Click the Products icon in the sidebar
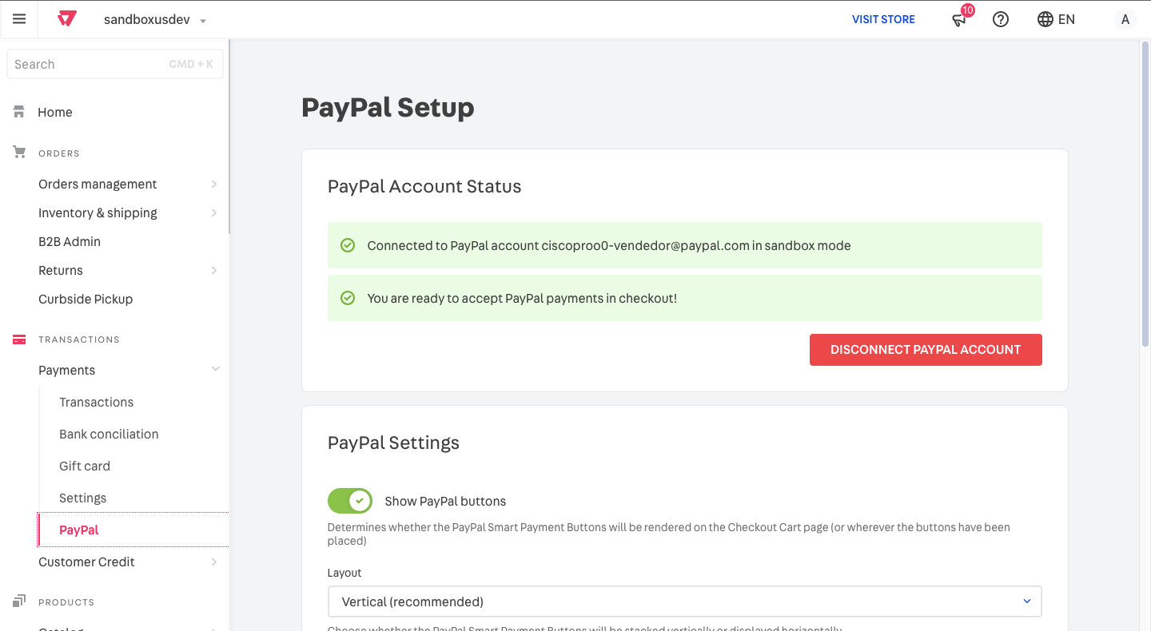Image resolution: width=1151 pixels, height=631 pixels. pos(18,601)
